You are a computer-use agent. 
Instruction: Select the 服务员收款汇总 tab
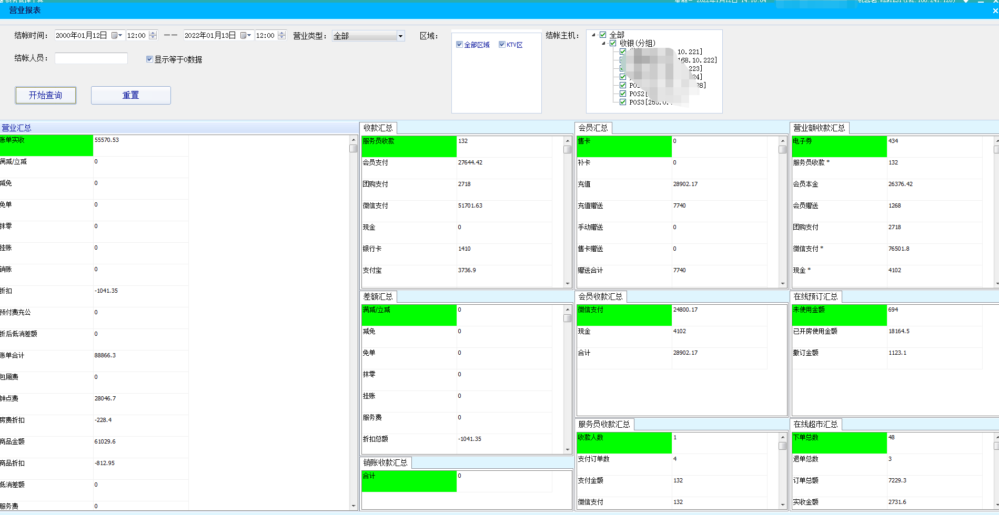[x=604, y=424]
